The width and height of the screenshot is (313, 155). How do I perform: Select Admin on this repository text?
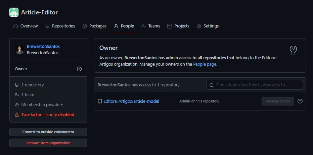pyautogui.click(x=199, y=101)
